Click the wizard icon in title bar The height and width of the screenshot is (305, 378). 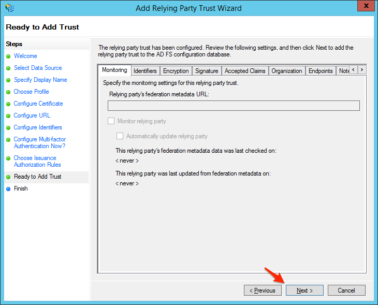[x=9, y=8]
